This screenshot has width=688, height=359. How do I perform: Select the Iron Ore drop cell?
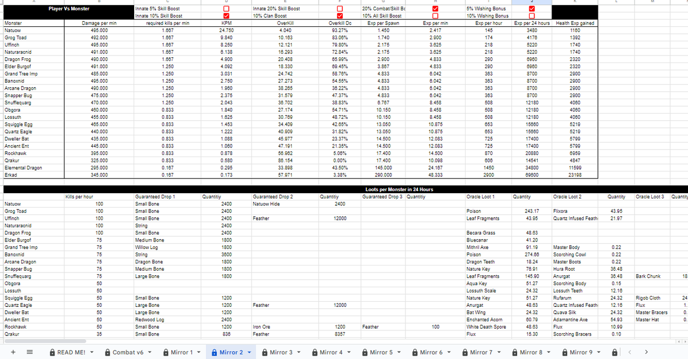[285, 326]
